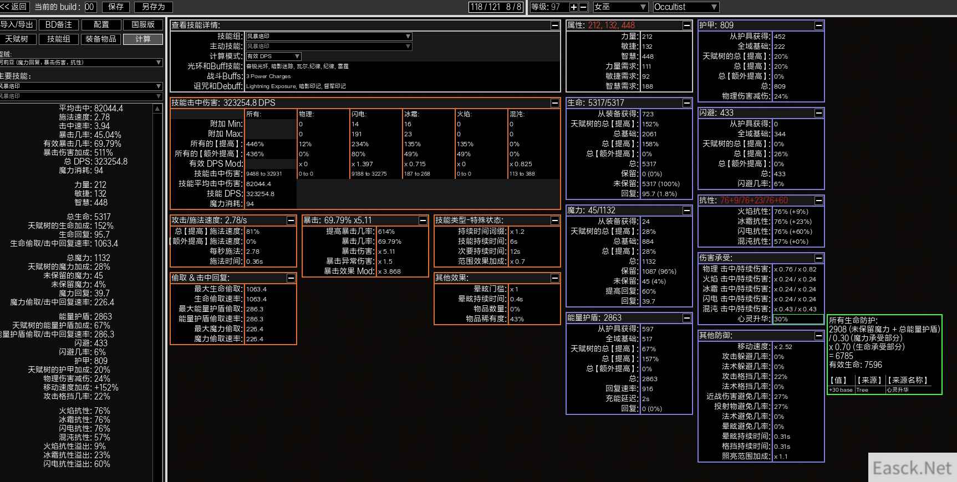Screen dimensions: 957x482
Task: Switch to the 天赋树 tab
Action: click(17, 39)
